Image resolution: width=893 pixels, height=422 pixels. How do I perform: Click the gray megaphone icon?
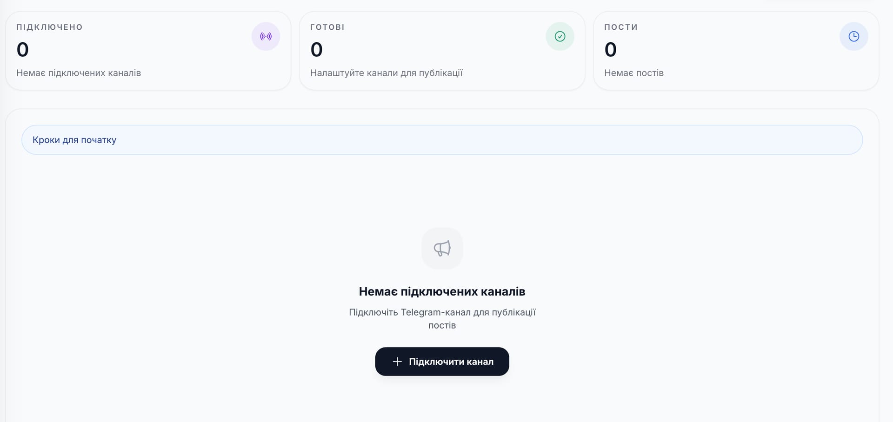442,248
